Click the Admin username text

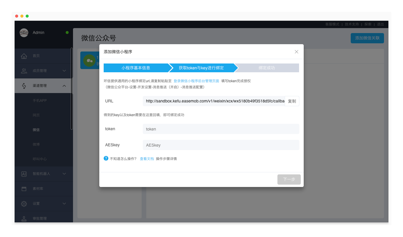pyautogui.click(x=39, y=32)
